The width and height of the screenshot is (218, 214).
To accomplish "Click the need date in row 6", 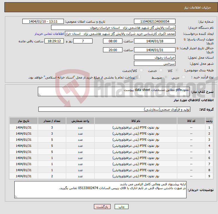I will tap(24, 158).
